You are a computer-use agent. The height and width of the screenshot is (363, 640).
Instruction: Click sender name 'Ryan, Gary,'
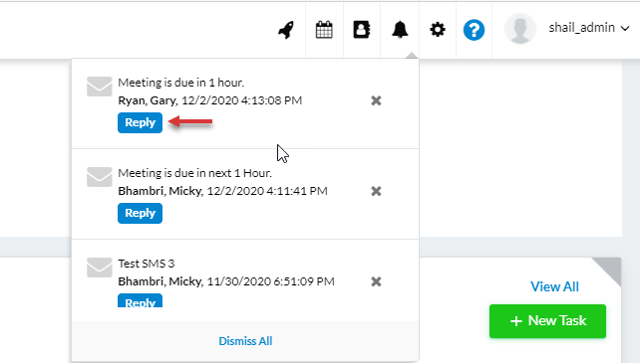(x=148, y=100)
